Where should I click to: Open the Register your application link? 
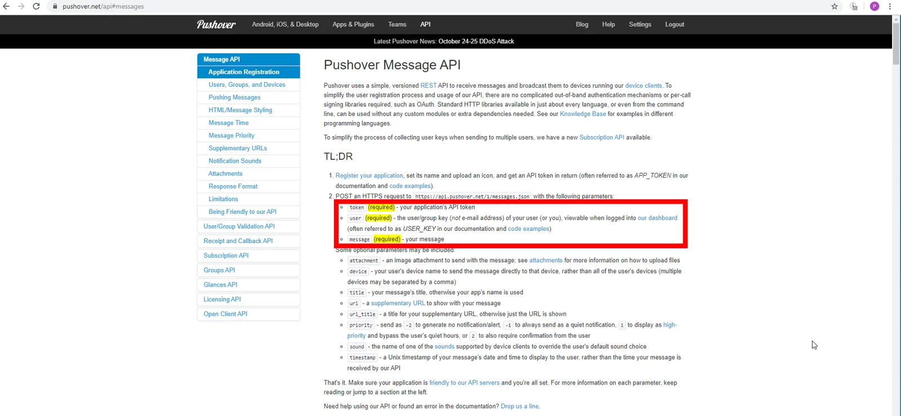click(x=369, y=176)
